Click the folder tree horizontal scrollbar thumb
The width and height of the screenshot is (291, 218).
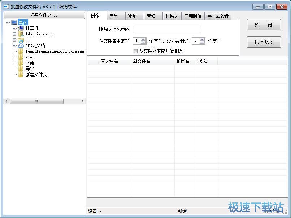click(x=36, y=101)
